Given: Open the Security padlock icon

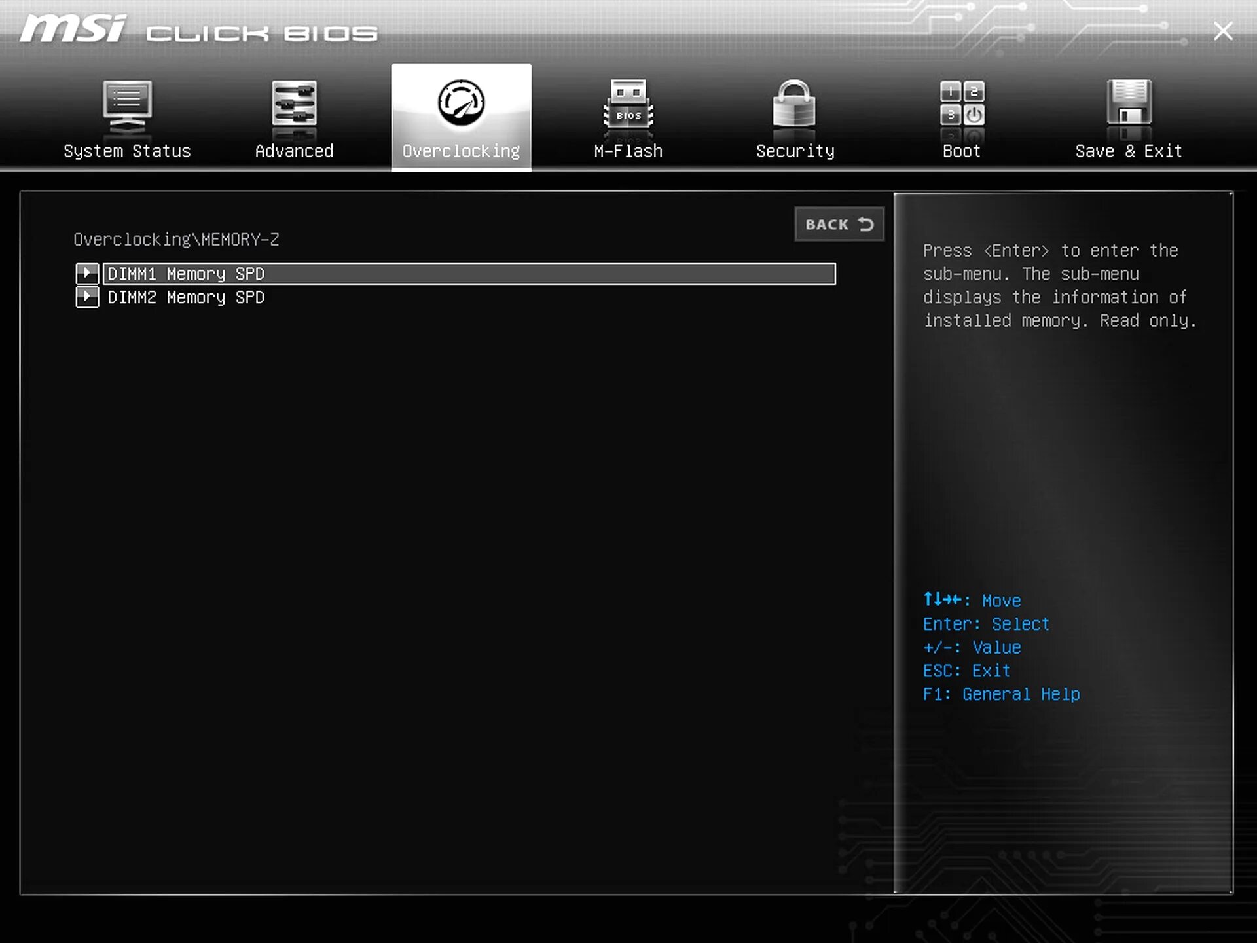Looking at the screenshot, I should 794,103.
